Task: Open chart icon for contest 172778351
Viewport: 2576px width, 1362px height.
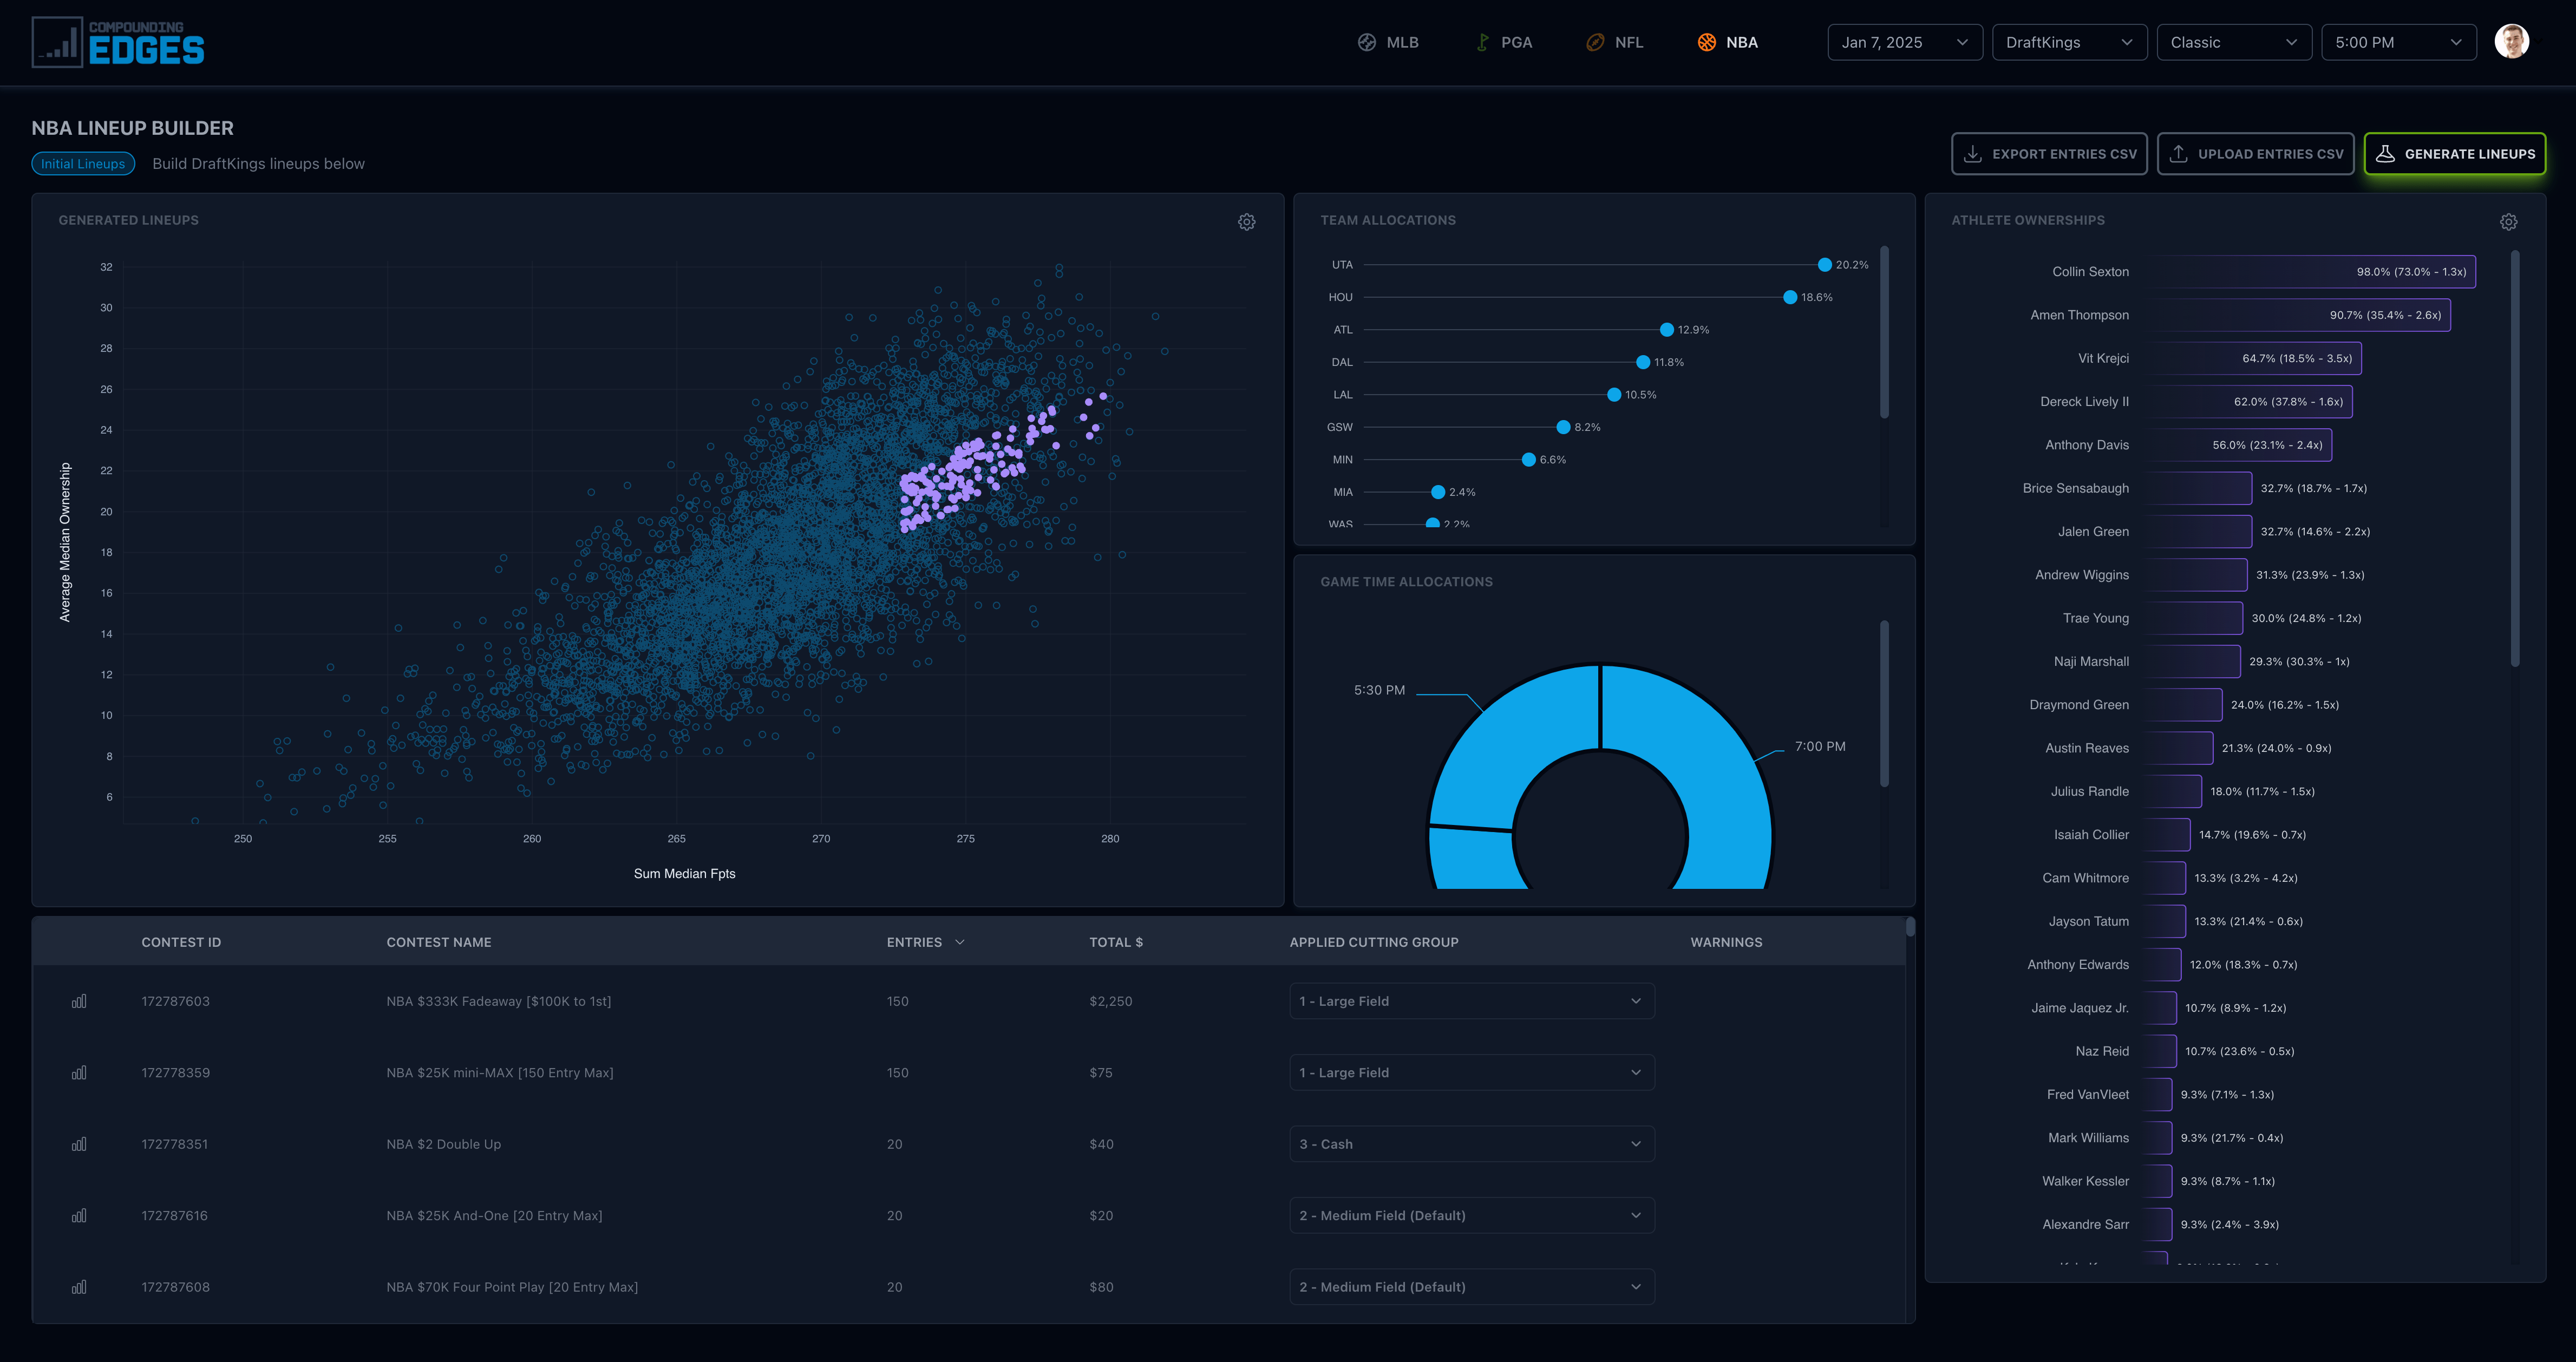Action: click(79, 1144)
